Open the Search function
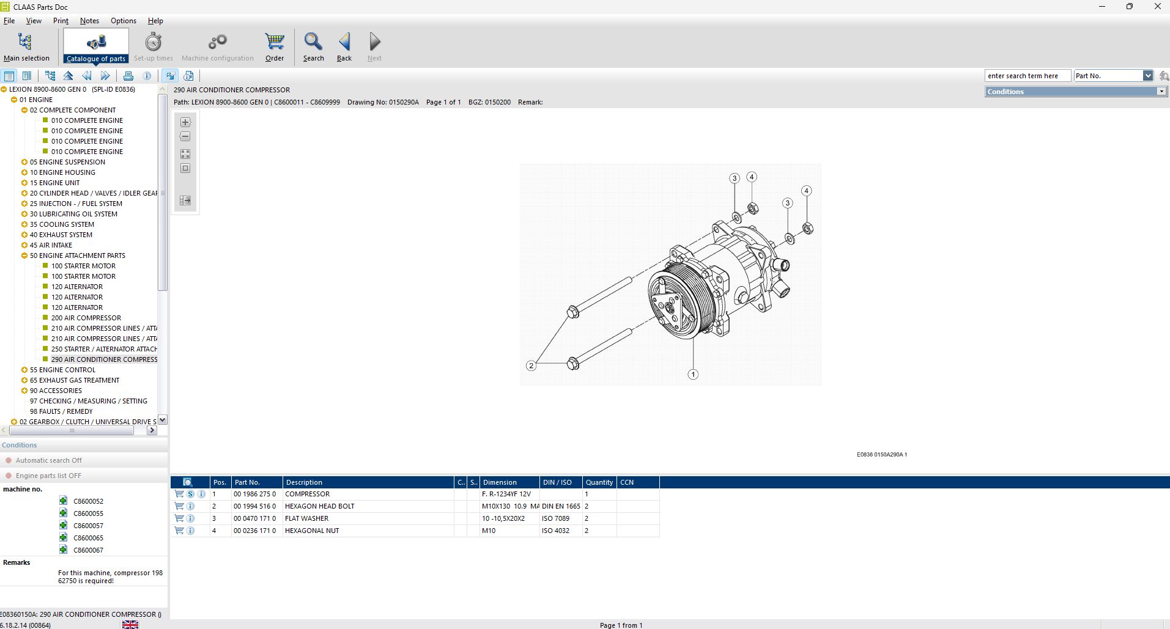 pos(313,45)
